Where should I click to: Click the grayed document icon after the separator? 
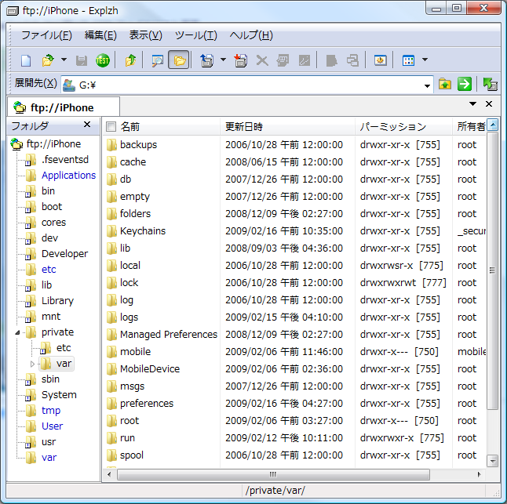click(331, 60)
